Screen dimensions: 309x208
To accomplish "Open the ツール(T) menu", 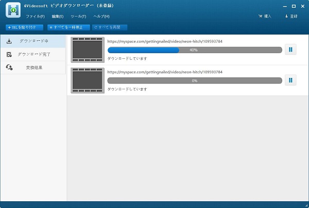I will [78, 17].
